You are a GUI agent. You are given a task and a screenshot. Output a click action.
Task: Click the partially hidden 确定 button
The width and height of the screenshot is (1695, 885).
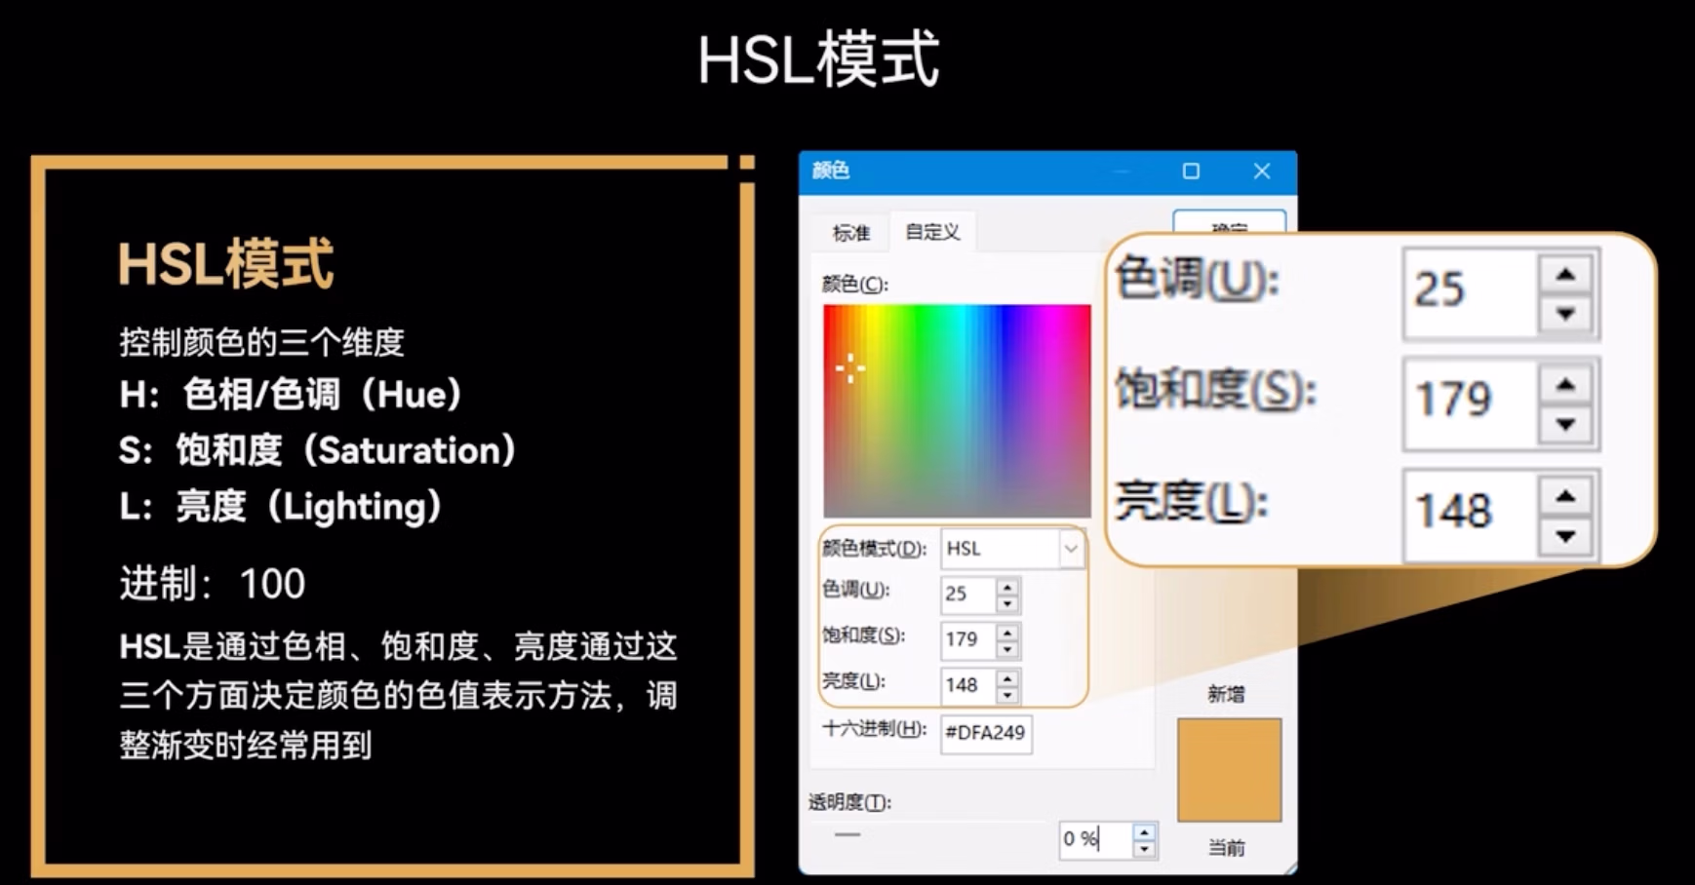[1229, 223]
